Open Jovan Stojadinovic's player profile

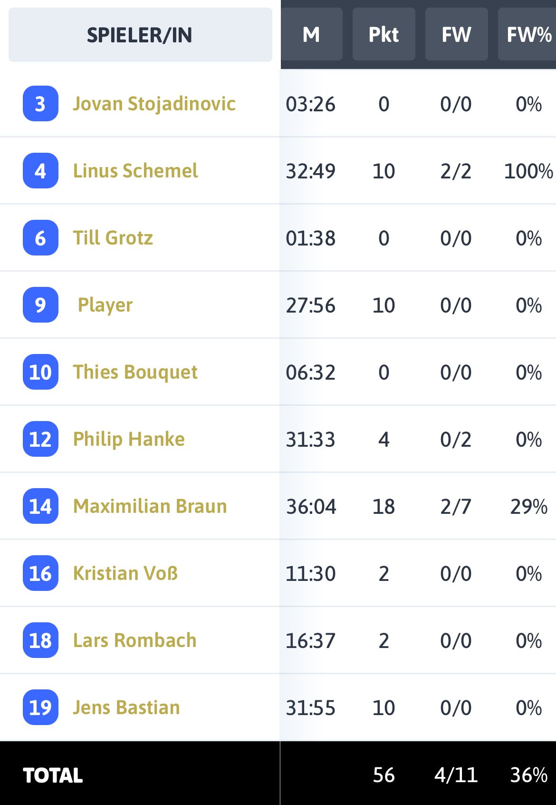pyautogui.click(x=154, y=104)
